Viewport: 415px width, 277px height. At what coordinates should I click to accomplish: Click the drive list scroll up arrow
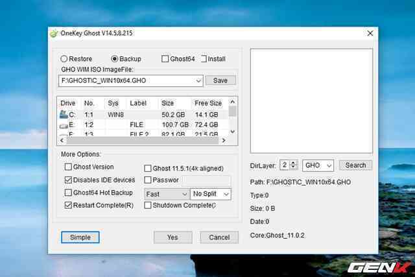pos(232,102)
